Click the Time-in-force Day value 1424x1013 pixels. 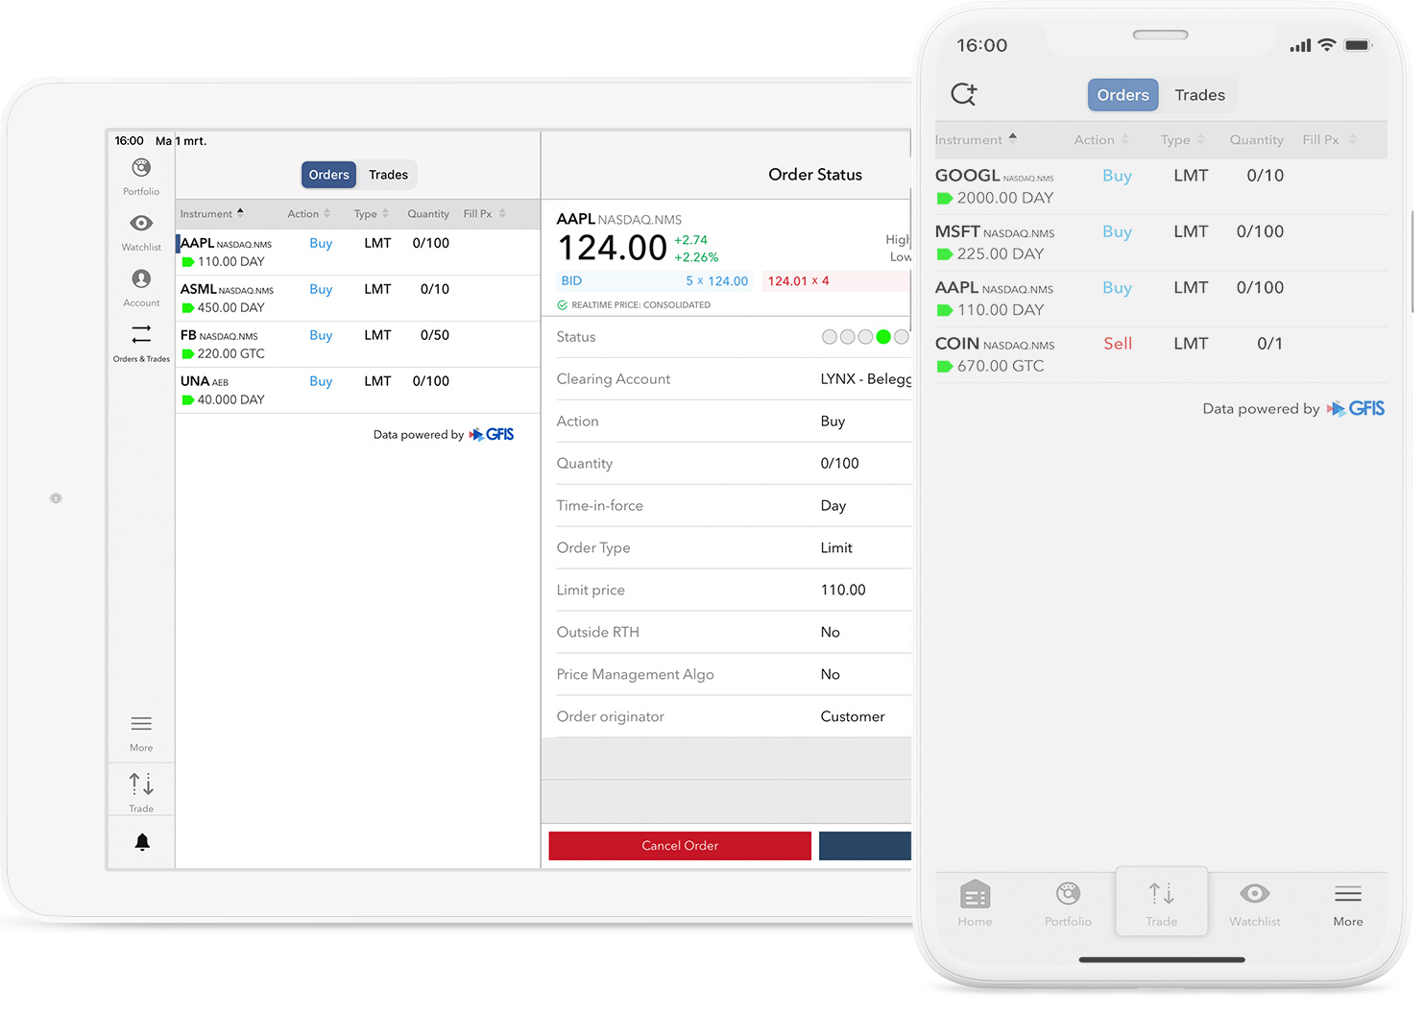pyautogui.click(x=833, y=506)
